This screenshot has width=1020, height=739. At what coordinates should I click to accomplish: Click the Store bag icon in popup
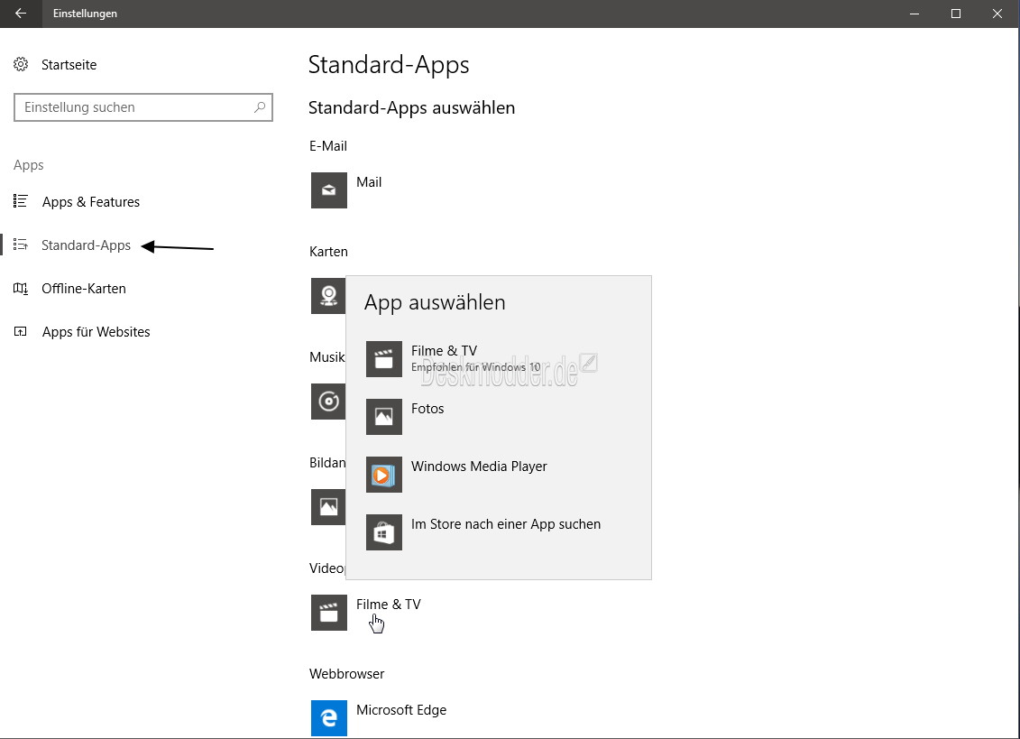pyautogui.click(x=384, y=532)
